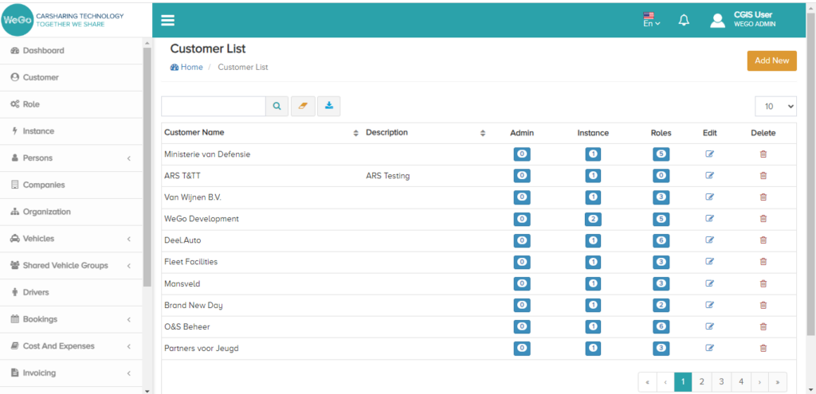
Task: Click the customer search input field
Action: [x=214, y=106]
